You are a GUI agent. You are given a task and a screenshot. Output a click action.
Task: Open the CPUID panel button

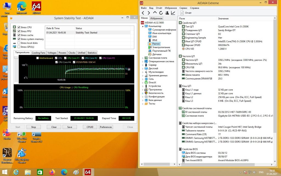pyautogui.click(x=90, y=127)
